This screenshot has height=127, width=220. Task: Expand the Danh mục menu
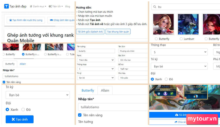click(x=38, y=6)
